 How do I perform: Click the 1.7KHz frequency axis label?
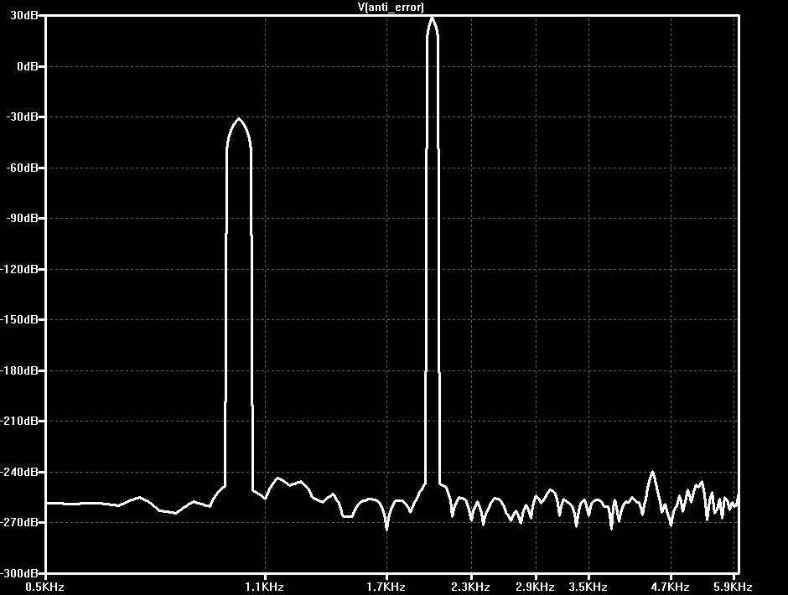pyautogui.click(x=386, y=587)
